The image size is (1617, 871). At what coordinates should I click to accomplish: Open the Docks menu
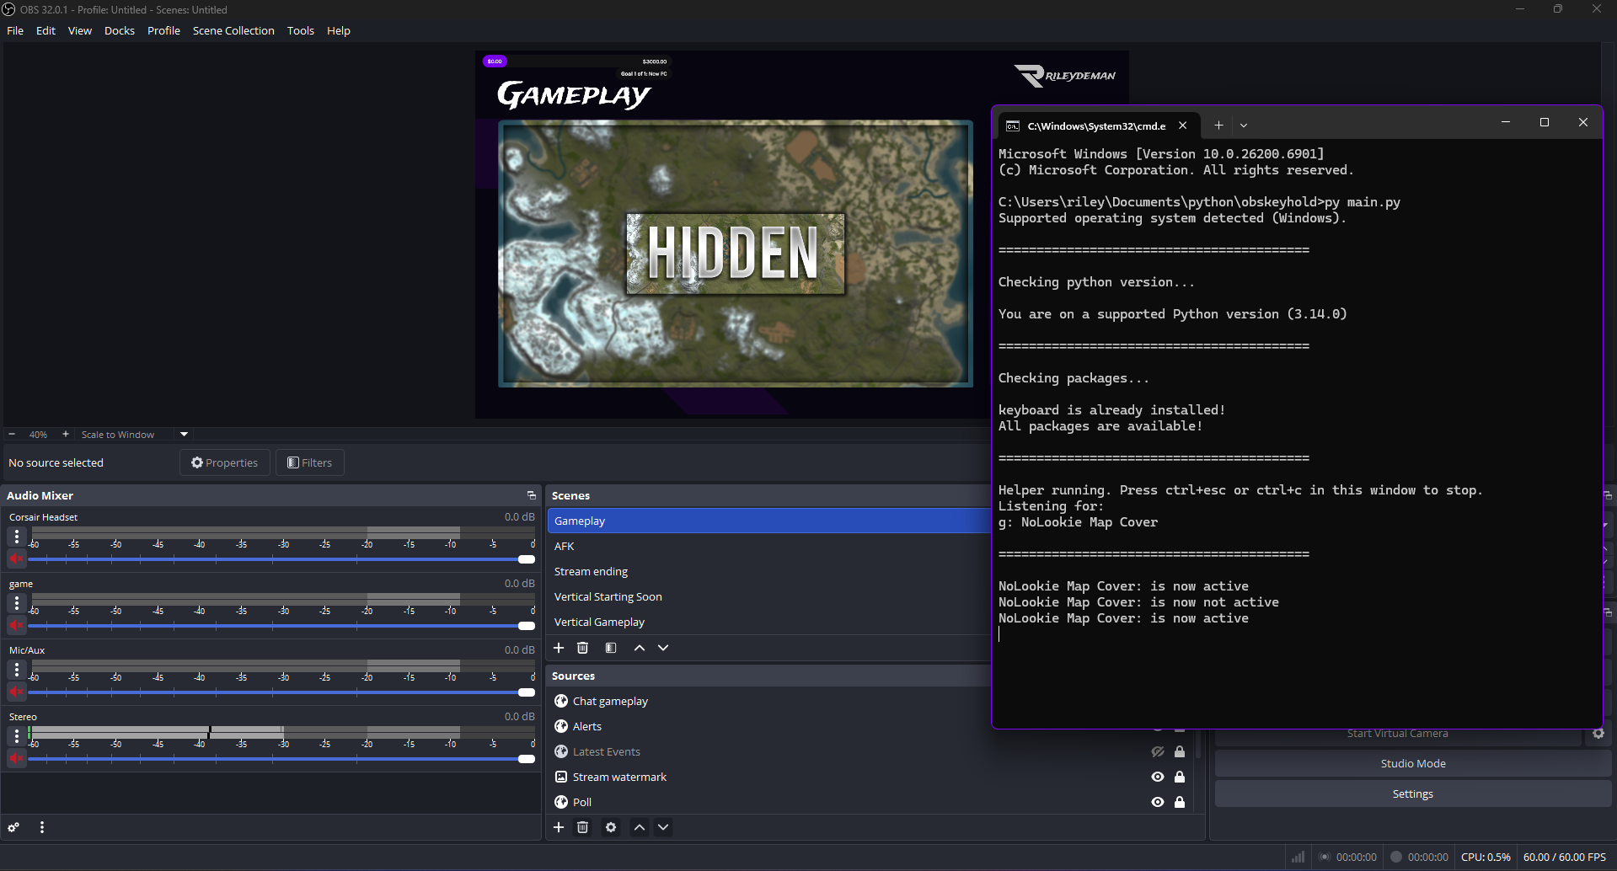[119, 30]
